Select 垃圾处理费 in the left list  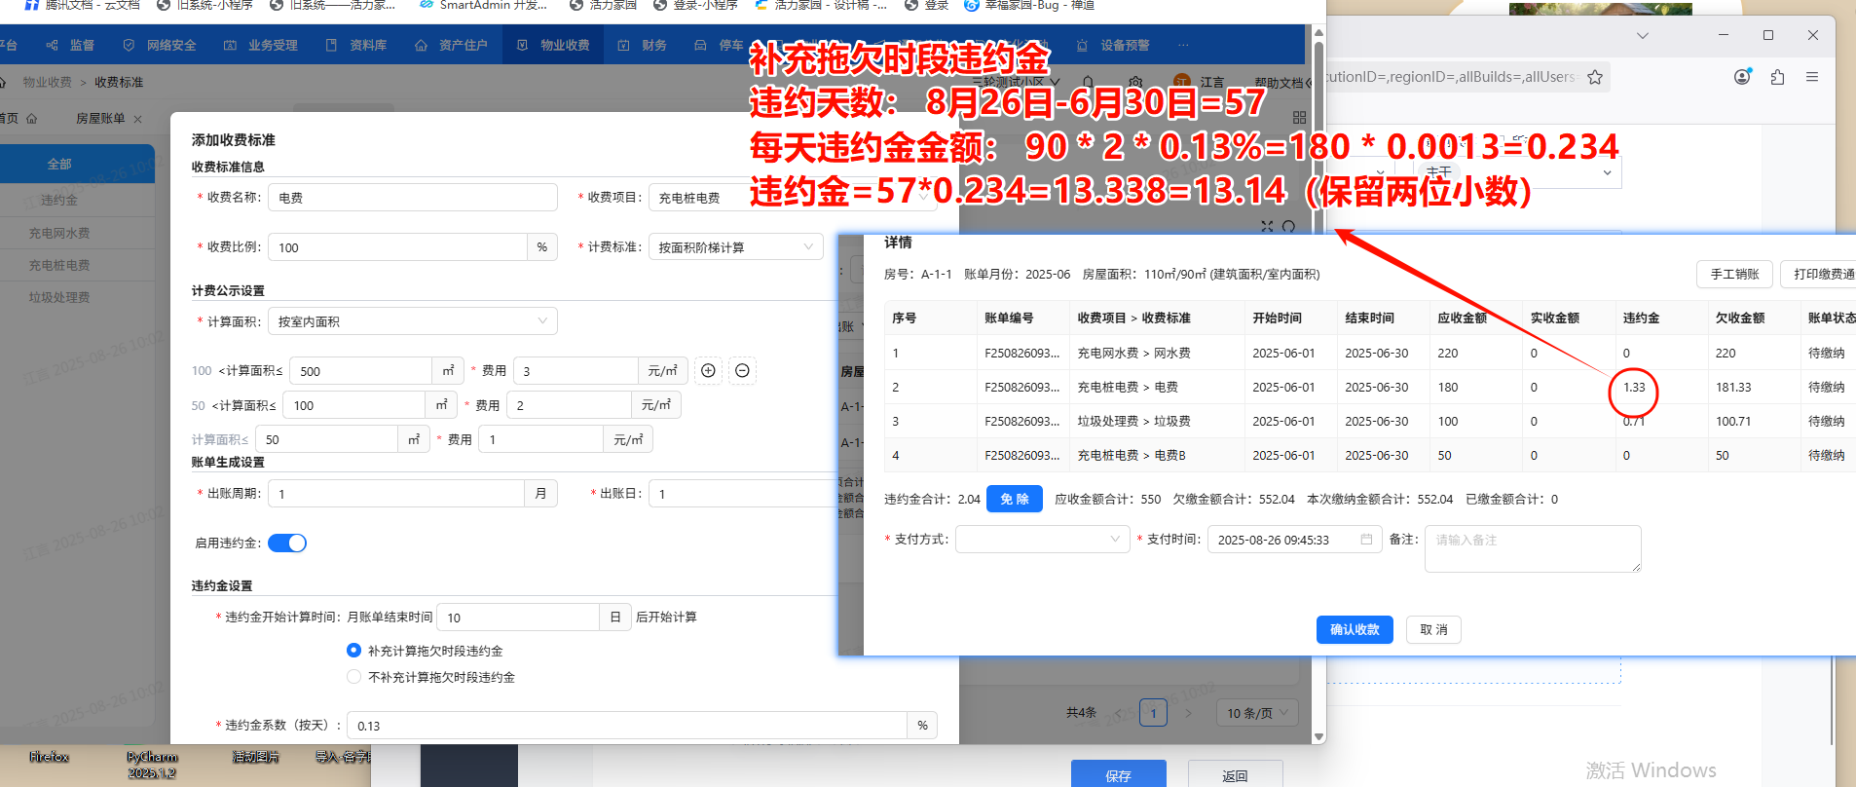point(58,297)
